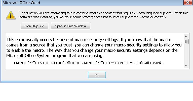Confirm the dialog with OK
The width and height of the screenshot is (193, 101).
tap(97, 75)
